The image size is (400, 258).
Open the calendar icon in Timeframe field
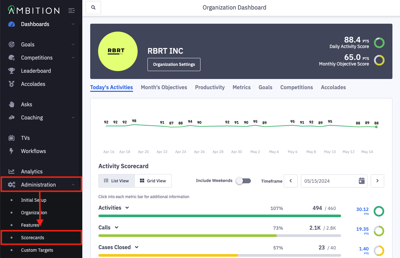(x=361, y=181)
